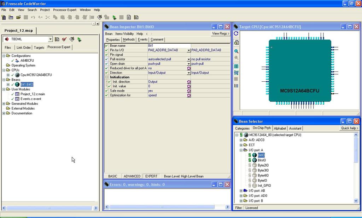362x218 pixels.
Task: Click the print icon in Target CPU window
Action: 236,43
